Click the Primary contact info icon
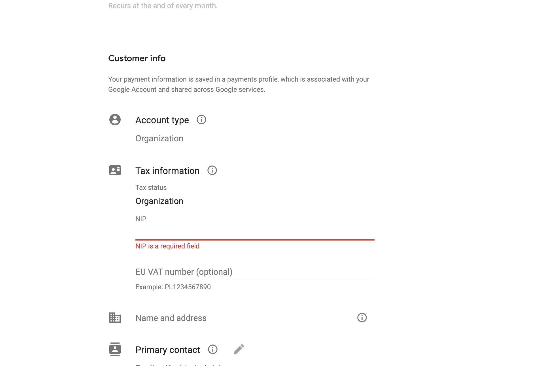The width and height of the screenshot is (553, 366). [x=213, y=350]
